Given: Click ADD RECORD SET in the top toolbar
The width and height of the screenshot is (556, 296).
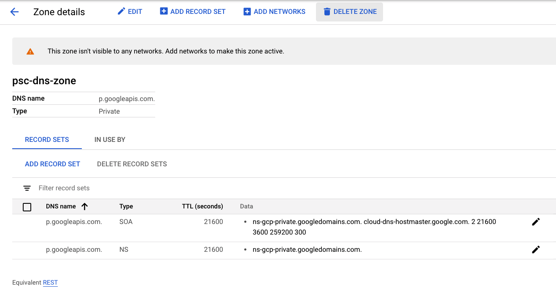Looking at the screenshot, I should click(x=193, y=12).
